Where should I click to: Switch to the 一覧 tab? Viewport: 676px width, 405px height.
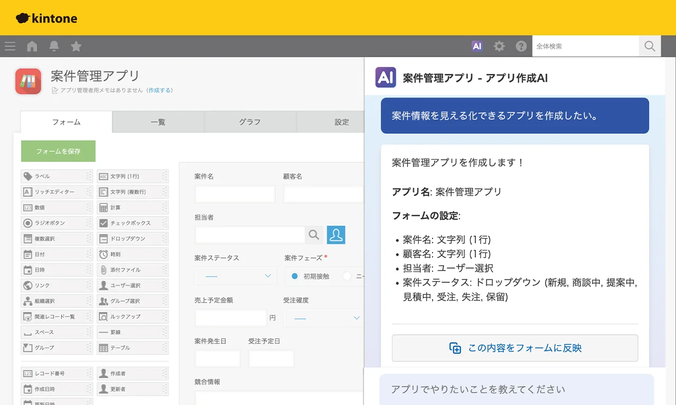158,122
